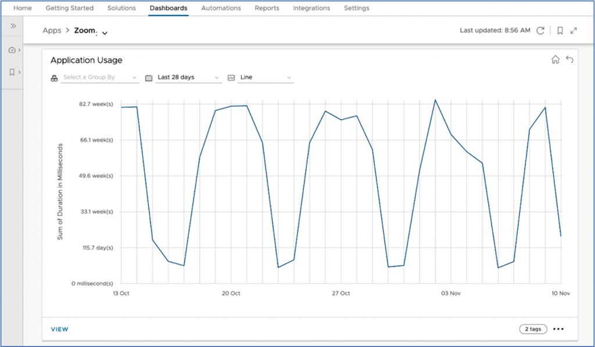Image resolution: width=595 pixels, height=347 pixels.
Task: Switch to the Automations tab
Action: pos(221,8)
